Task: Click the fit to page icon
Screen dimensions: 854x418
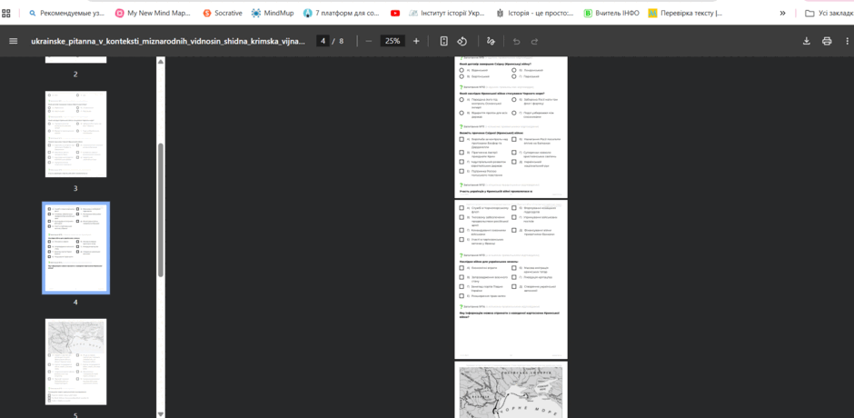Action: click(444, 41)
